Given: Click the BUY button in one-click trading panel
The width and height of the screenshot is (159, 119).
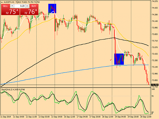Looking at the screenshot, I should click(34, 6).
